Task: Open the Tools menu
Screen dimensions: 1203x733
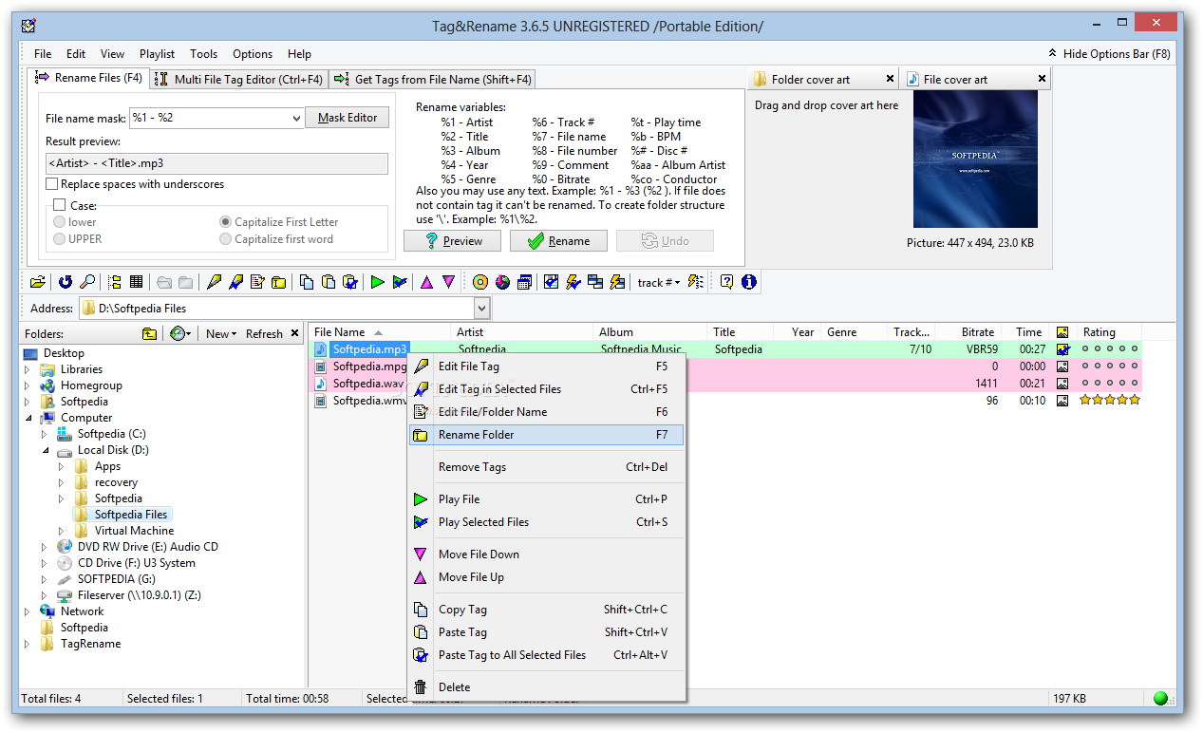Action: [204, 54]
